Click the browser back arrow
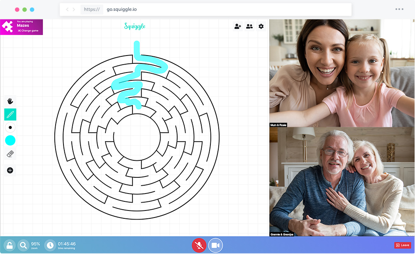The image size is (415, 254). tap(67, 10)
